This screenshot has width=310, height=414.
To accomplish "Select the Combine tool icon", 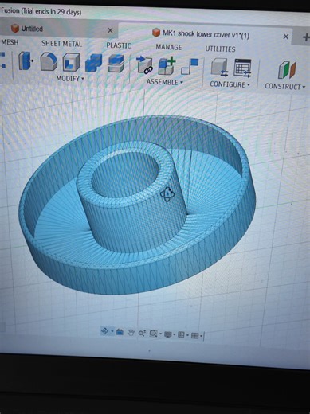I will [x=93, y=63].
